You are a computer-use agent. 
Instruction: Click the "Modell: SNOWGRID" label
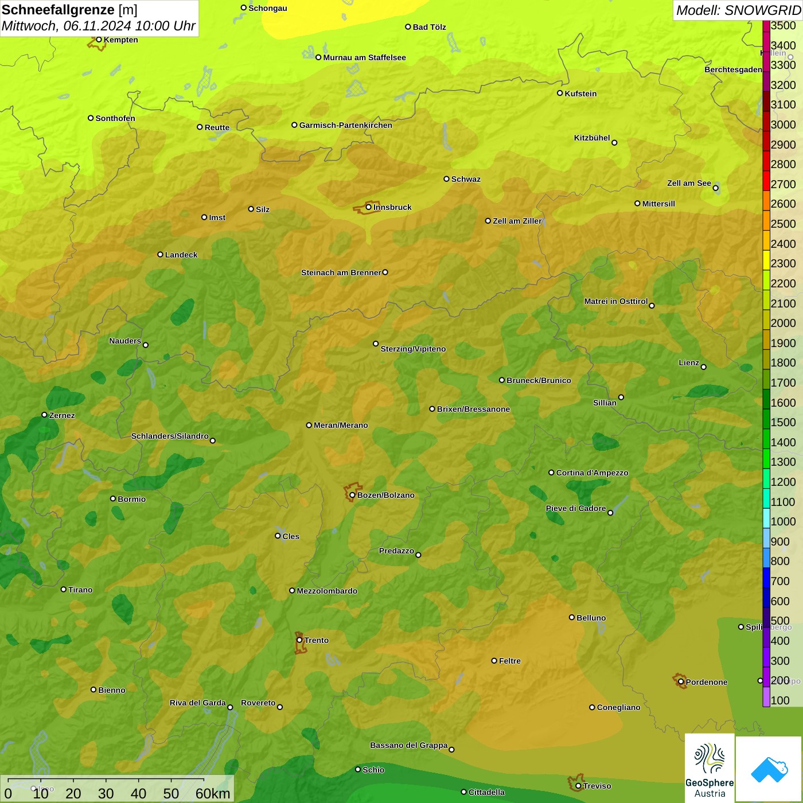click(738, 10)
